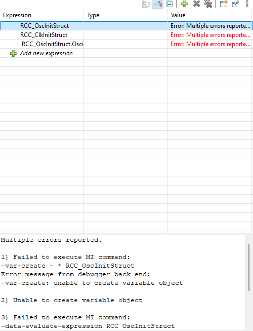Click the Pin to Debug Context icon

pos(235,4)
